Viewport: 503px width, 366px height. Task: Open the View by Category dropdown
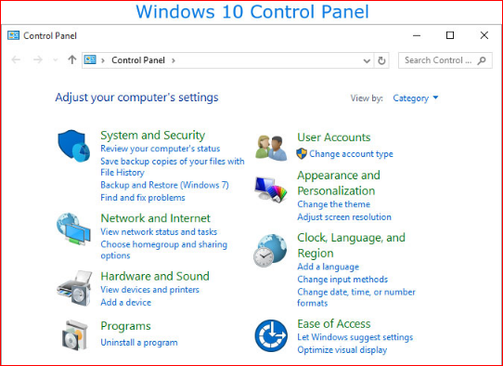(x=416, y=98)
